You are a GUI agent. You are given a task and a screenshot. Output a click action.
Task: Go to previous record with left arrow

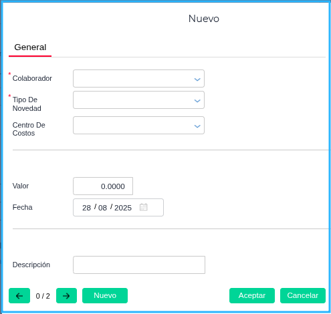(x=19, y=295)
